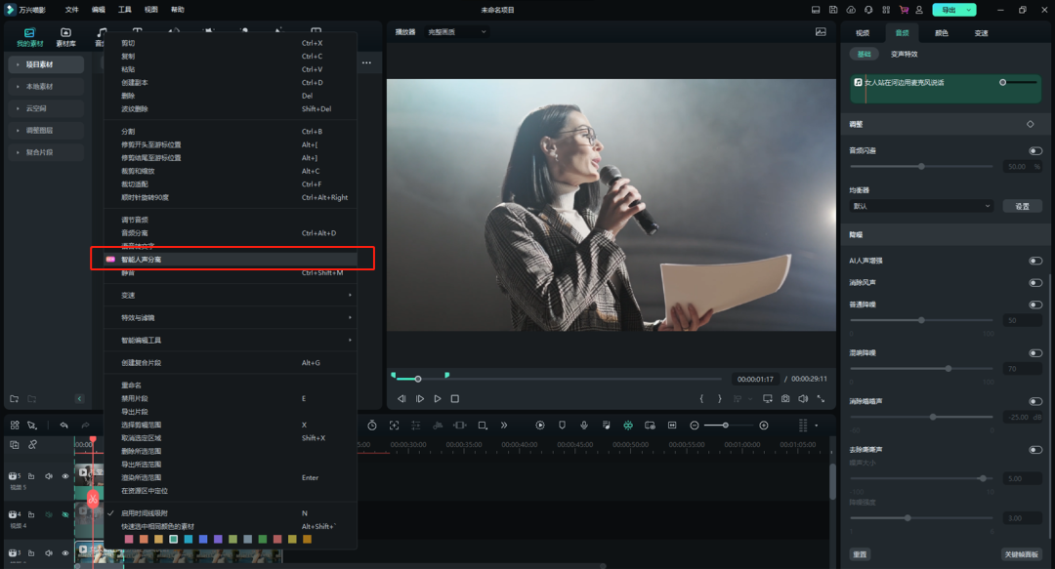The height and width of the screenshot is (569, 1055).
Task: Toggle visibility eye on video track 5
Action: [x=65, y=476]
